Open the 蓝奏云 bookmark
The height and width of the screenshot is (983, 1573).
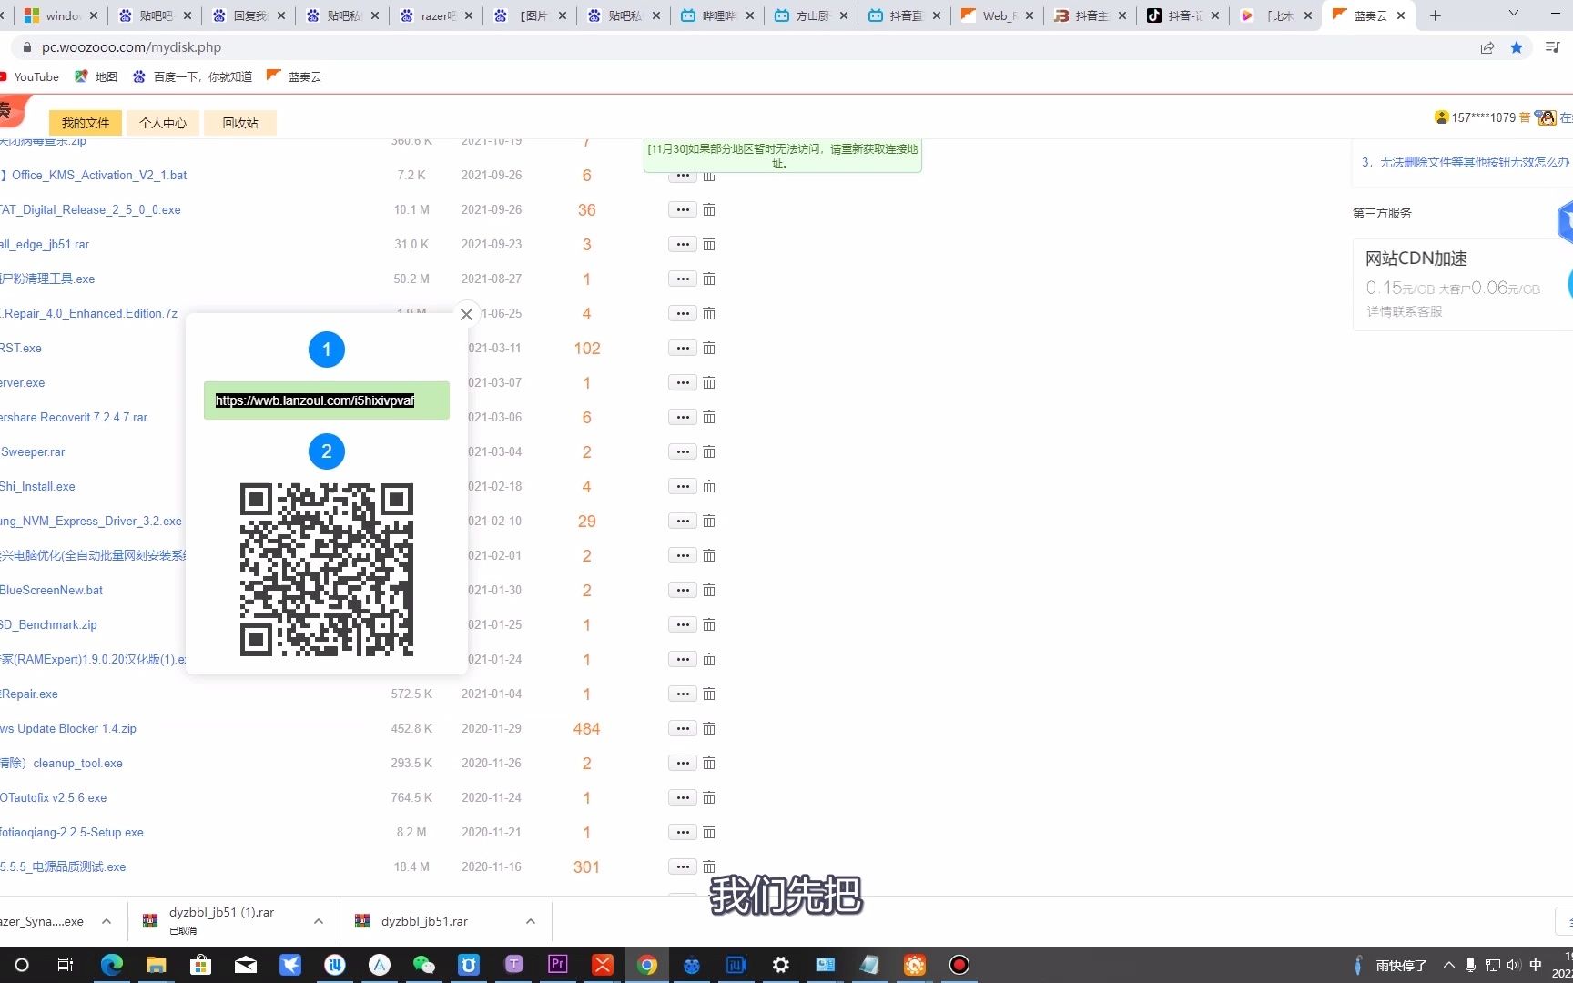[294, 76]
